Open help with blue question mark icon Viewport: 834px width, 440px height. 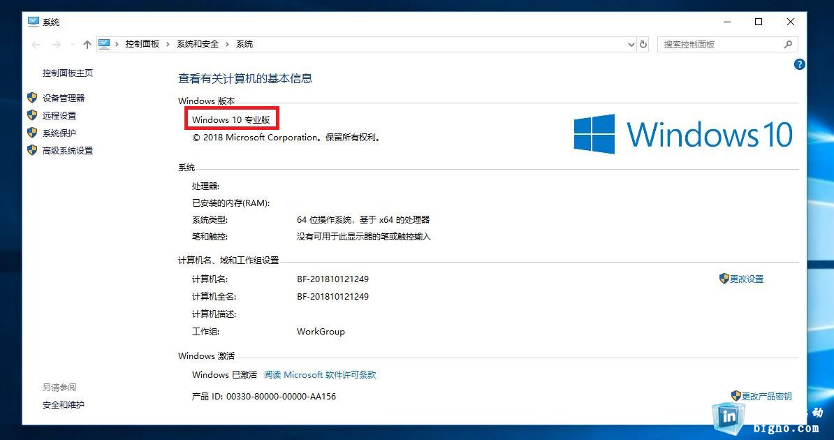[x=800, y=65]
